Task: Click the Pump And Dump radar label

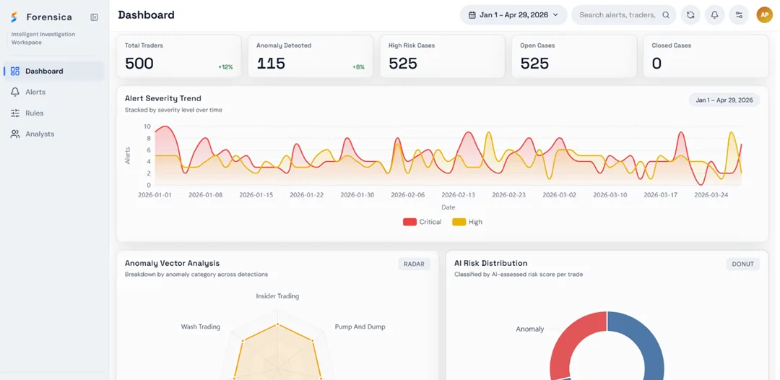Action: pos(360,327)
